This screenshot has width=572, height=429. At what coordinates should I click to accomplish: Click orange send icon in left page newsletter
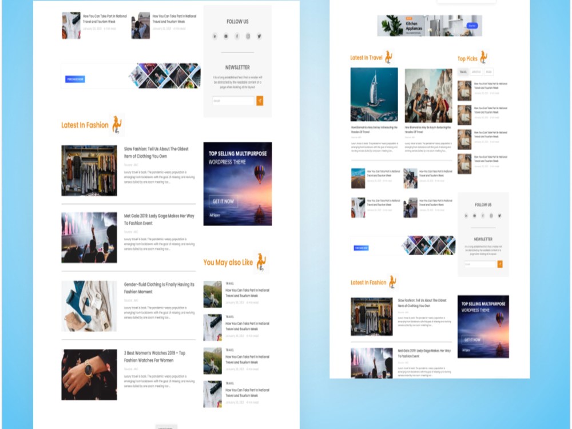tap(260, 101)
